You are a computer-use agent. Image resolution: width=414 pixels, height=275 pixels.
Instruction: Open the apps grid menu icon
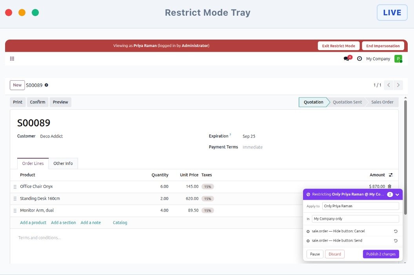tap(12, 59)
